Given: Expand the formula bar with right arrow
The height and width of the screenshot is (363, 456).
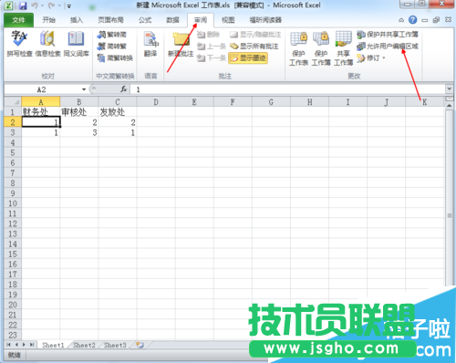Looking at the screenshot, I should tap(449, 89).
